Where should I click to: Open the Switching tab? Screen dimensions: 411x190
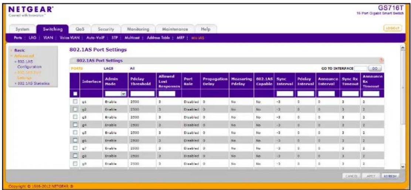click(x=52, y=30)
